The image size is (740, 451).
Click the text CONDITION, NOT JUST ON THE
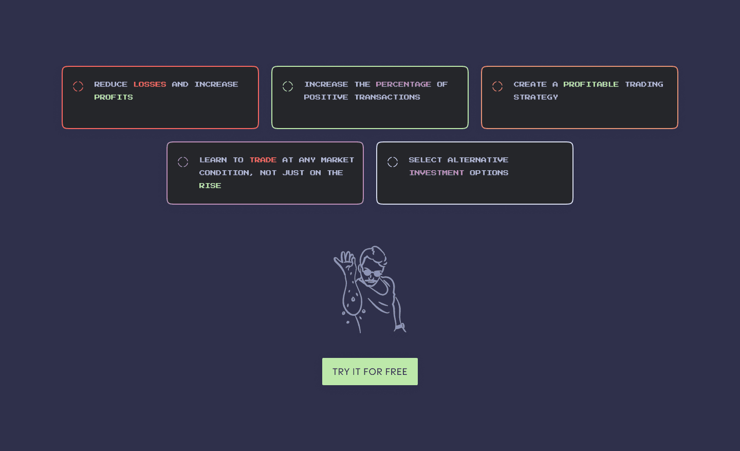(271, 173)
